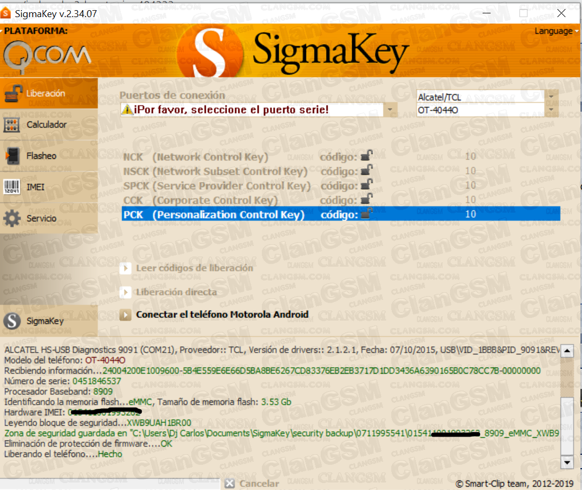Click Liberación directa button
The width and height of the screenshot is (582, 490).
pyautogui.click(x=176, y=292)
